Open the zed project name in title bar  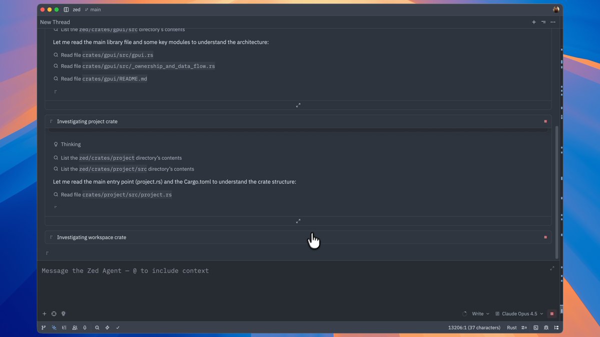(x=77, y=9)
